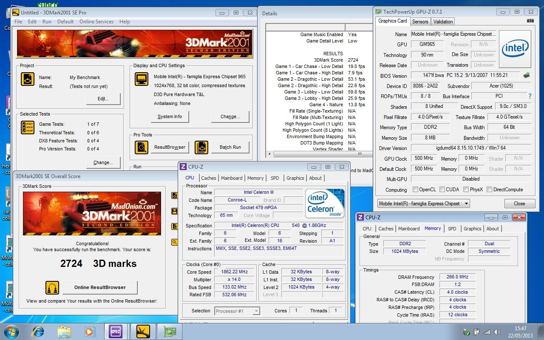
Task: Click the ResultBrowser magnifier icon in Pro Tools
Action: click(x=142, y=147)
